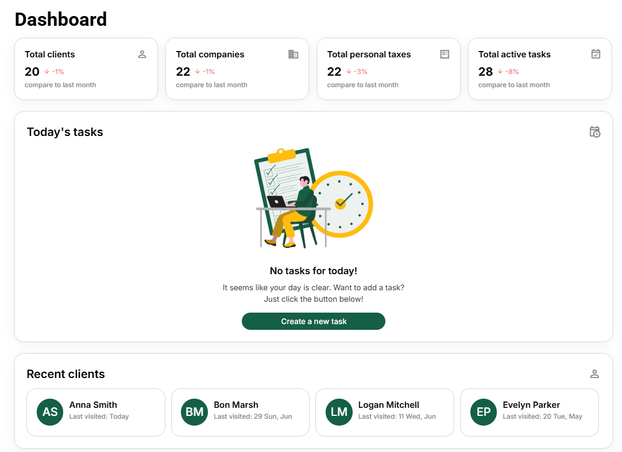Click the clipboard and clock illustration
622x452 pixels.
coord(313,198)
